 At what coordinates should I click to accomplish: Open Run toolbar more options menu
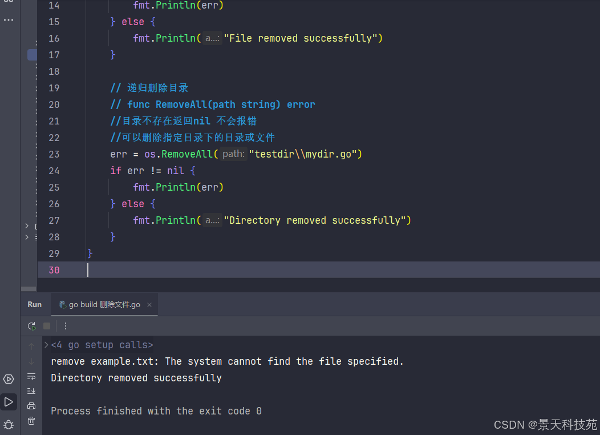click(65, 326)
